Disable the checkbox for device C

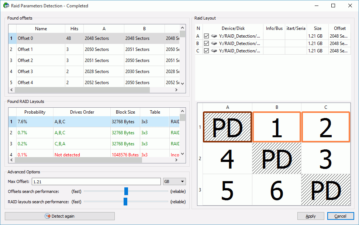point(206,51)
